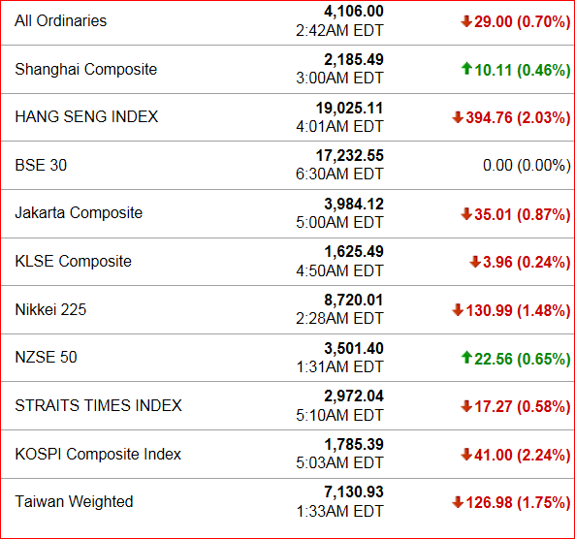This screenshot has width=575, height=539.
Task: Open the KLSE Composite index link
Action: coord(73,262)
